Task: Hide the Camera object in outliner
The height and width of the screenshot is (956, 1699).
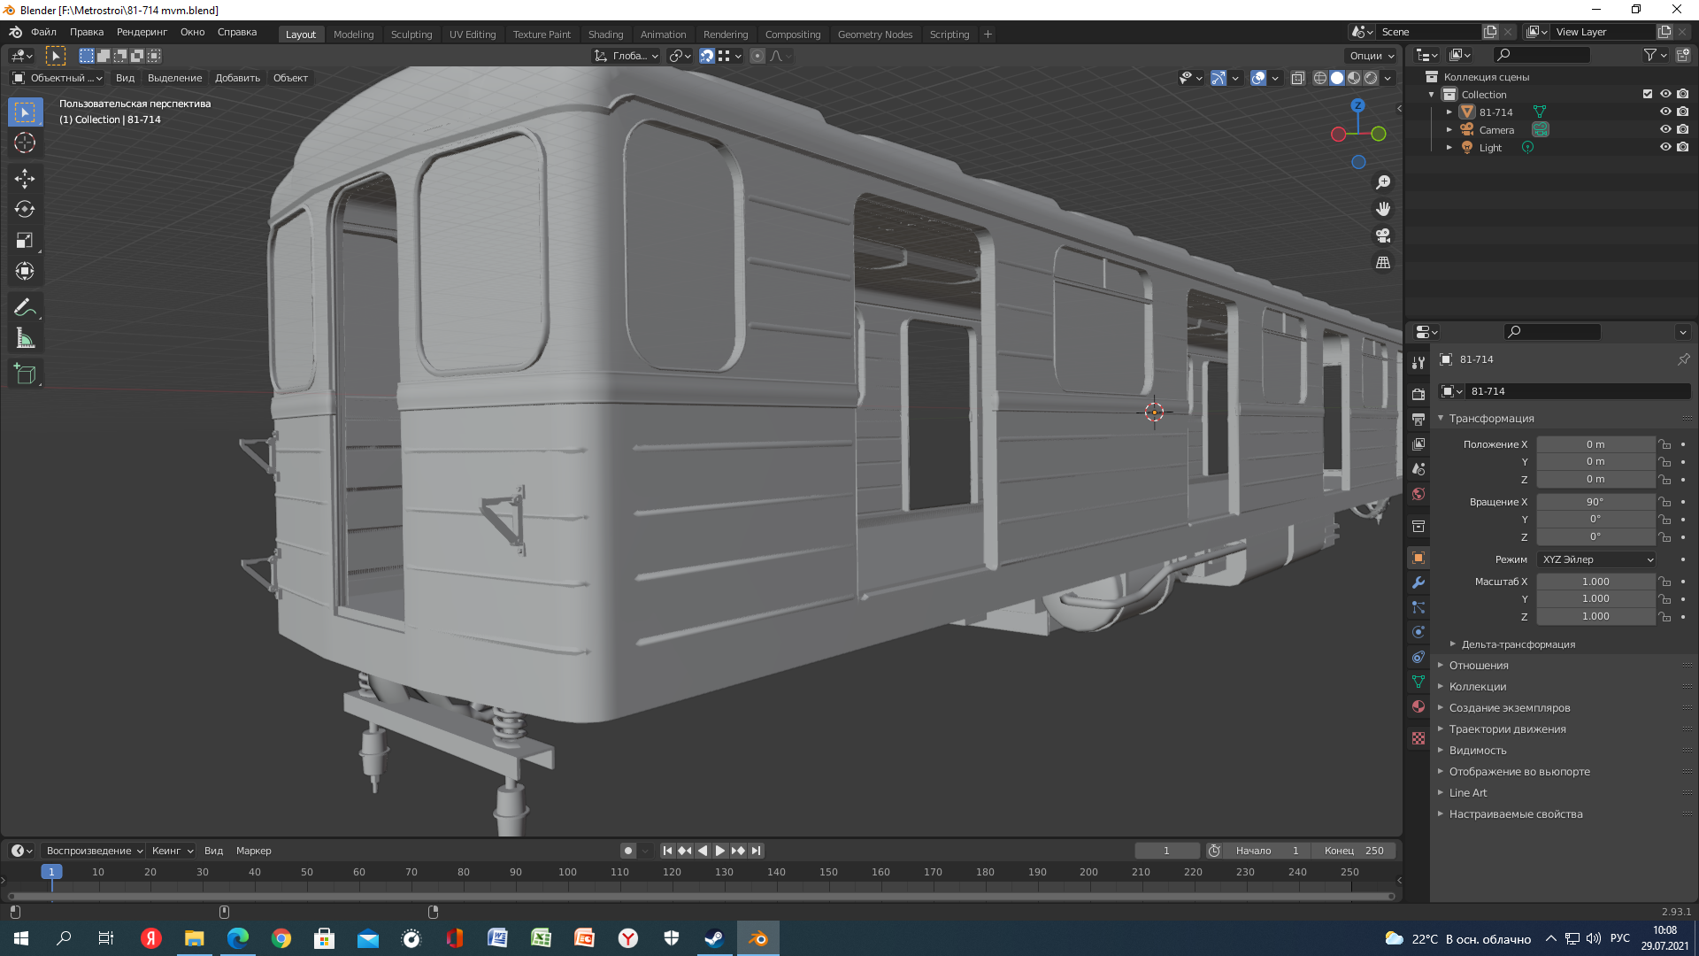Action: [1664, 130]
